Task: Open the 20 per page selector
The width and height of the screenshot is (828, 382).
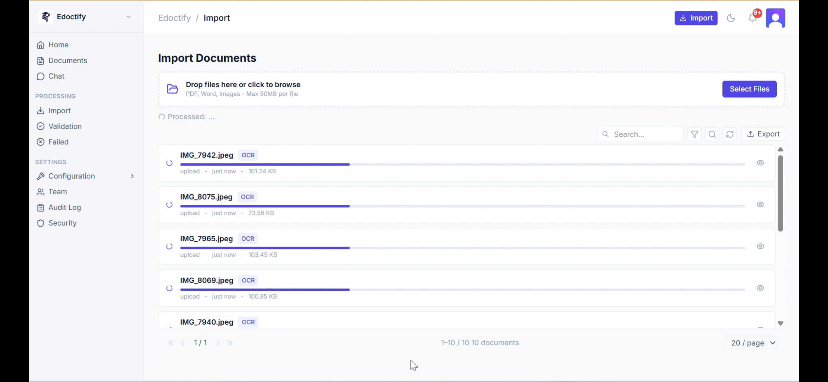Action: pos(751,342)
